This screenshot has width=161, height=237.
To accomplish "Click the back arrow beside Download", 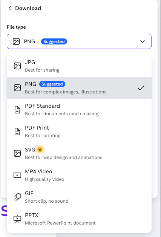I will (10, 8).
